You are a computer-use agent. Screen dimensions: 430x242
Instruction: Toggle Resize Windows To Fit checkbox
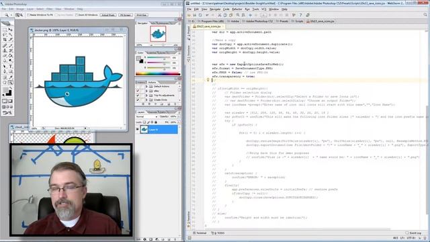tap(28, 15)
